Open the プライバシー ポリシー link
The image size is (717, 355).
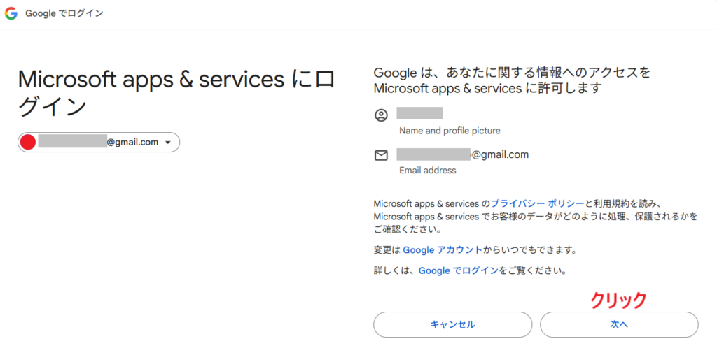[537, 203]
